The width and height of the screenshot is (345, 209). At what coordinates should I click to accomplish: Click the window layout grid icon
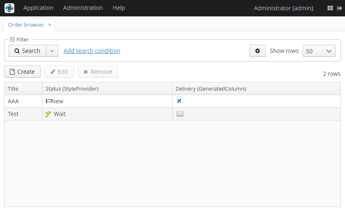point(330,8)
